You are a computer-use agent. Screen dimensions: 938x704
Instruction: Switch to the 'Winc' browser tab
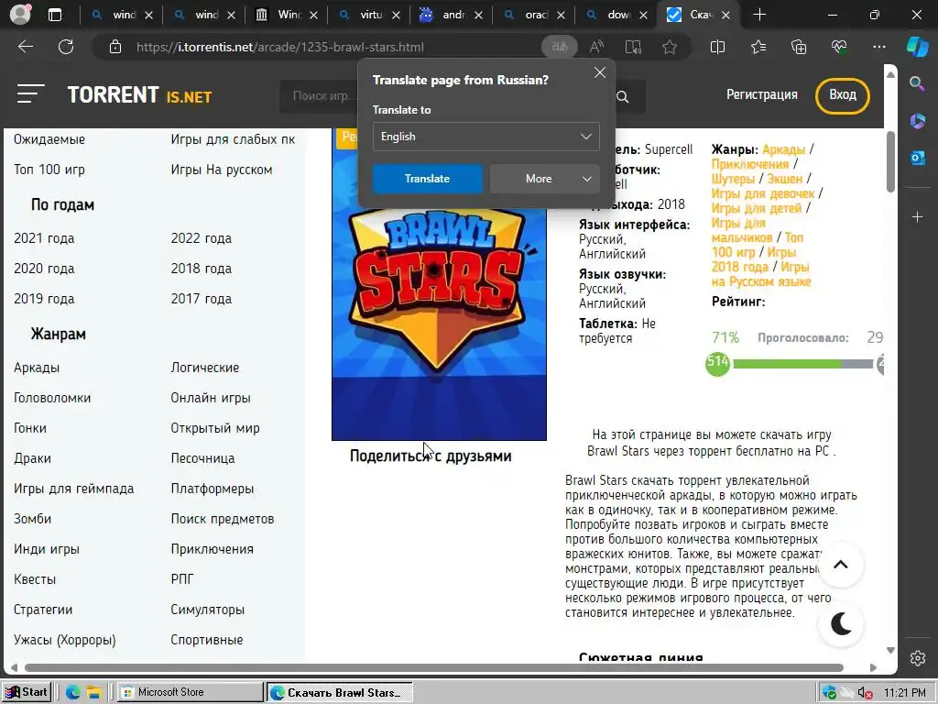[286, 15]
